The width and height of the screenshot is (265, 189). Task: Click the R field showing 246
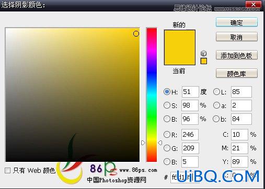[190, 134]
